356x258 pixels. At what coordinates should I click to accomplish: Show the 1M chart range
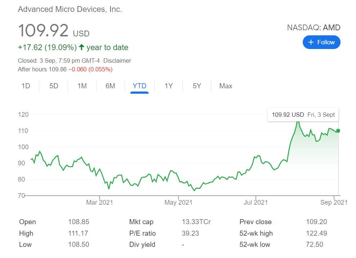pos(82,86)
